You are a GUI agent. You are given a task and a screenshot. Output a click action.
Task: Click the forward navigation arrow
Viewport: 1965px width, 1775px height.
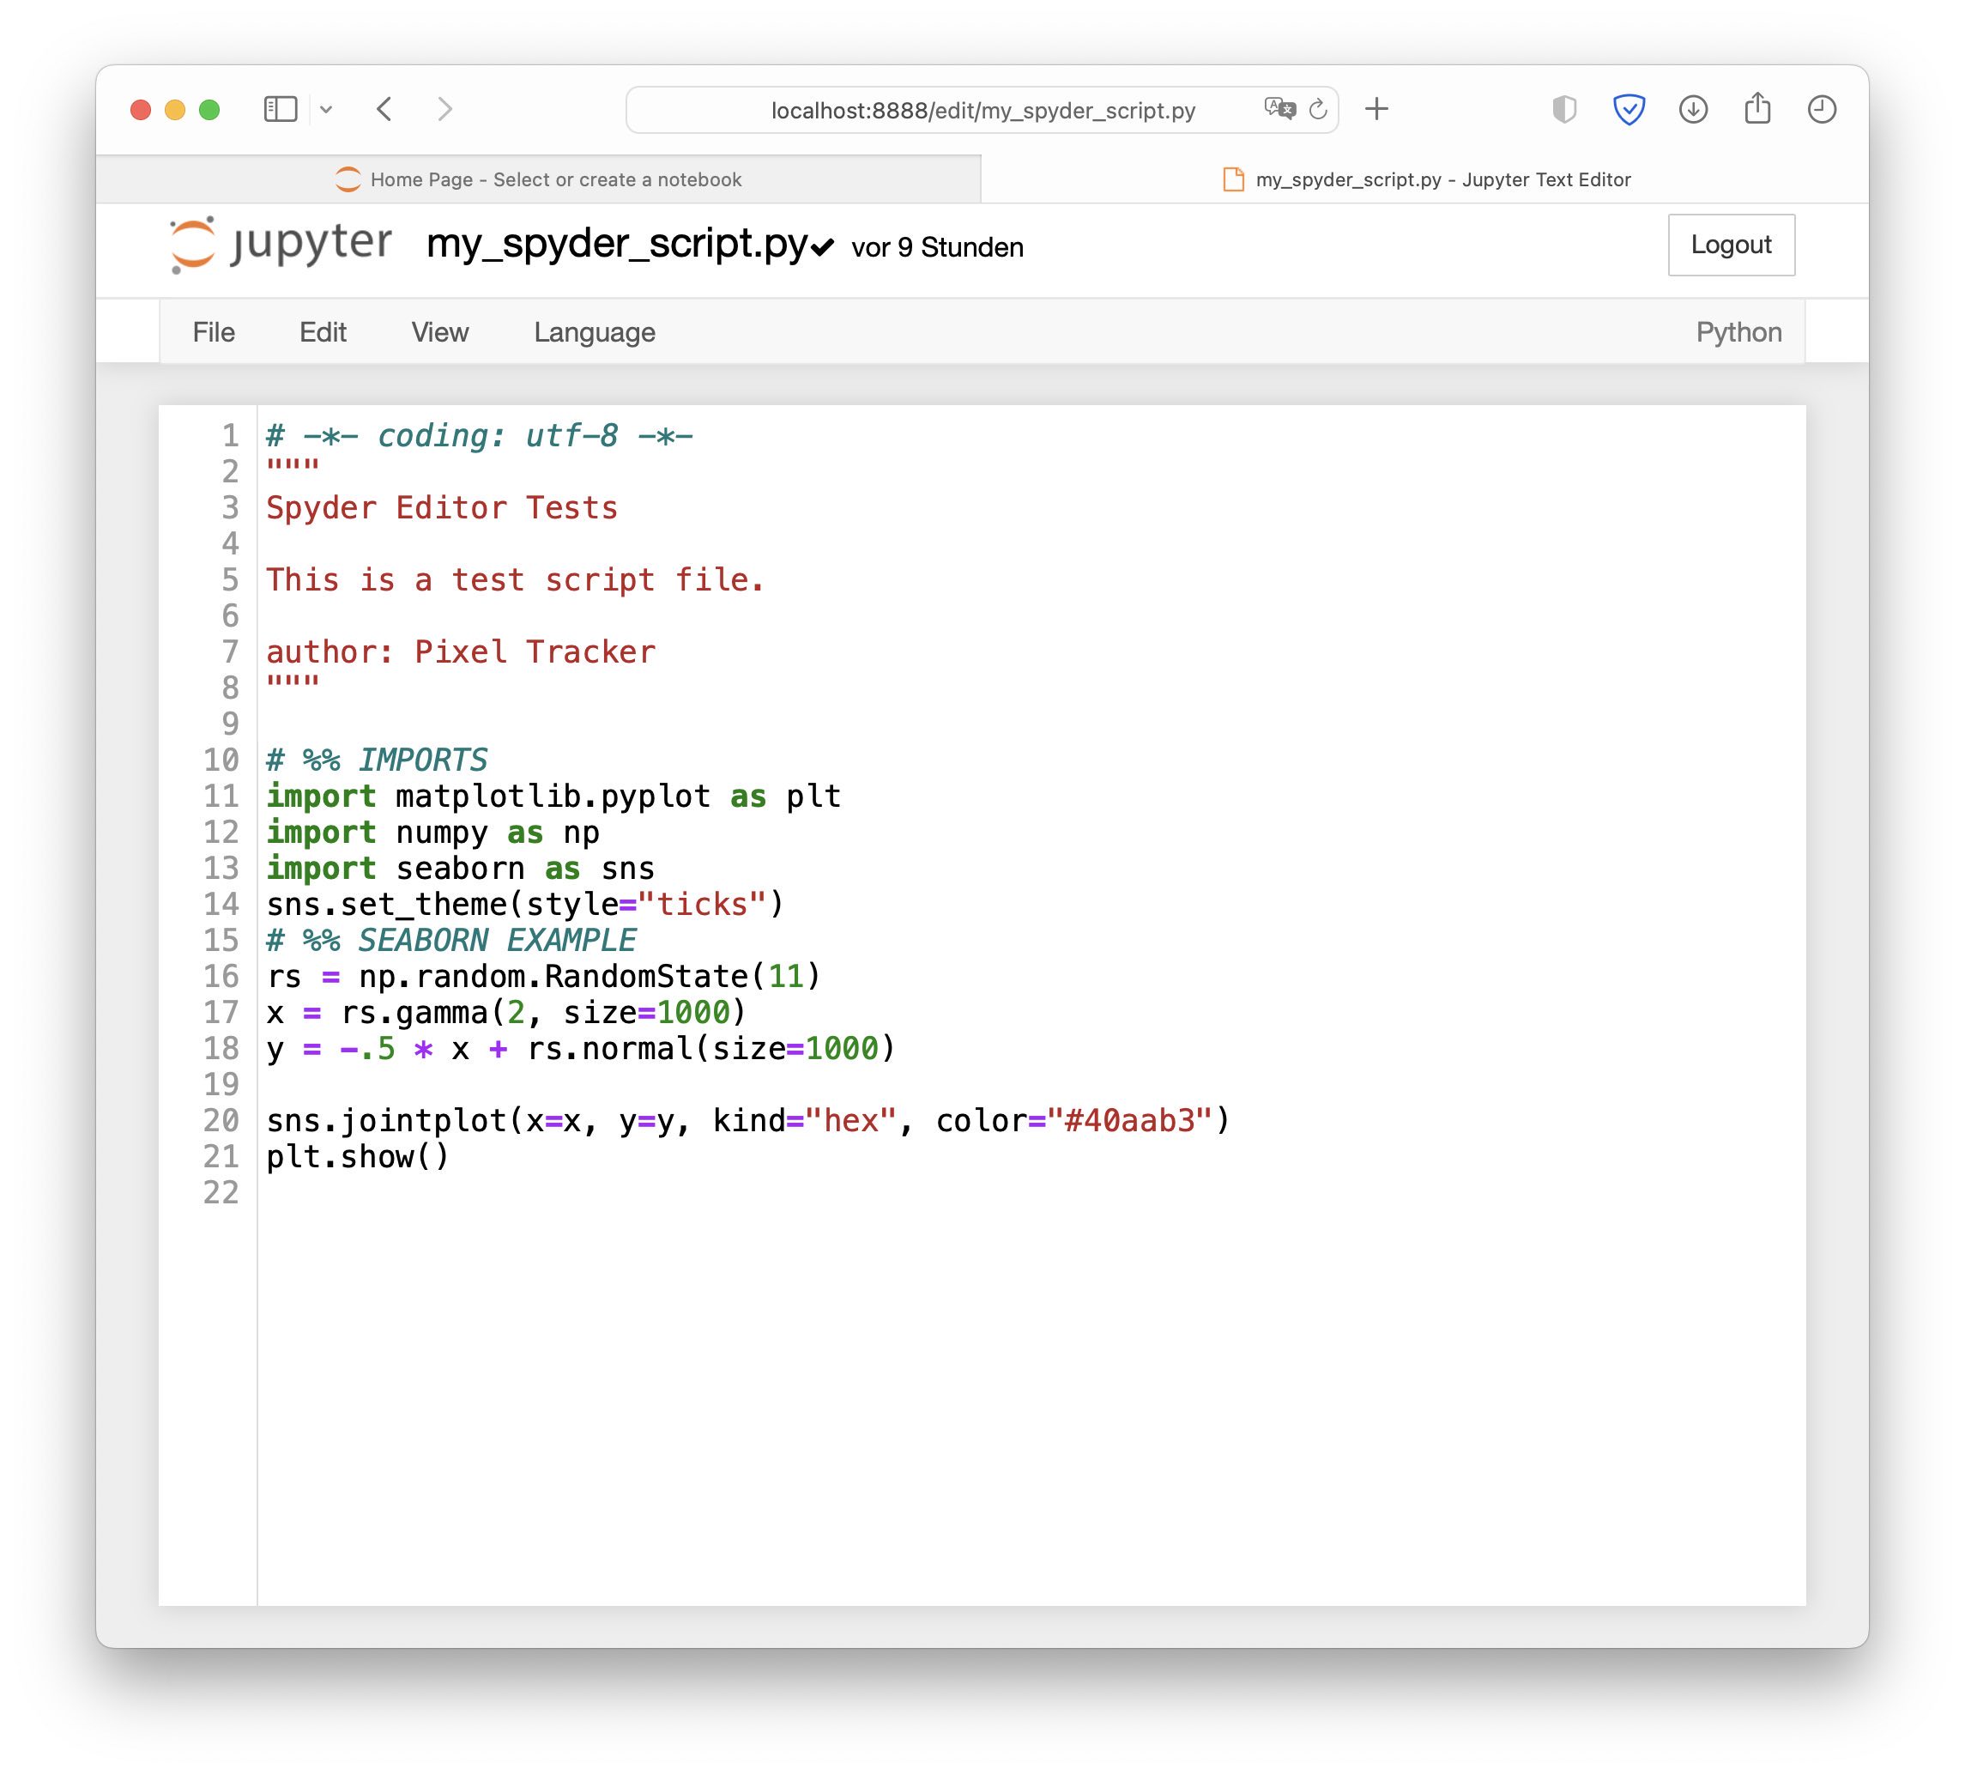[452, 110]
